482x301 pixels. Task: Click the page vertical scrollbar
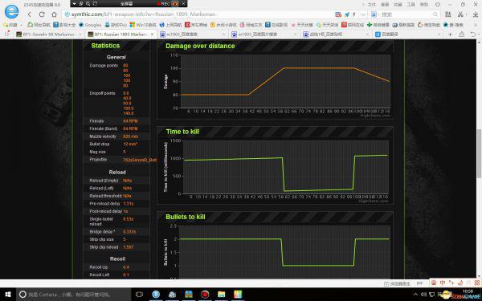click(x=479, y=153)
